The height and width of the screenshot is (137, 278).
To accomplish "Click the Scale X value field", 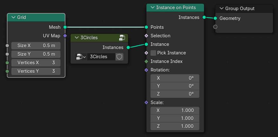I will 175,110.
